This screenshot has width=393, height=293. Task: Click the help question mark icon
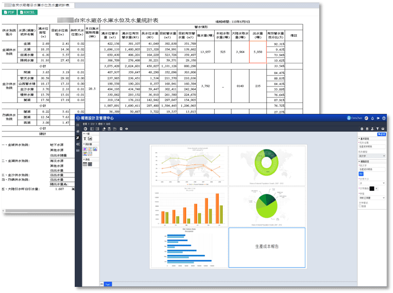[x=384, y=118]
